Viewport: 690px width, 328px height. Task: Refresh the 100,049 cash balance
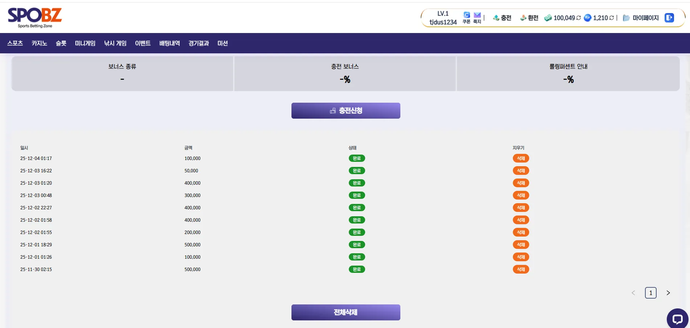[579, 18]
